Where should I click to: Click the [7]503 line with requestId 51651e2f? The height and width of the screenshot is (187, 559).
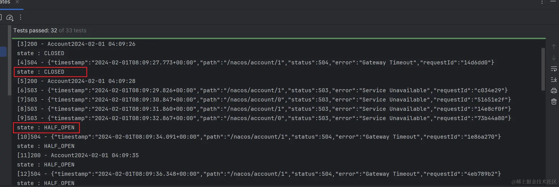(264, 100)
